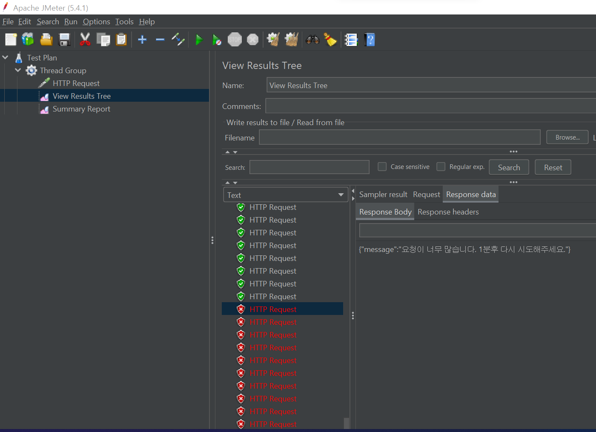Viewport: 596px width, 432px height.
Task: Open the Edit menu
Action: click(25, 22)
